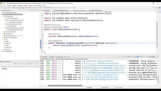
Task: Click the Open Perspective icon at top right
Action: [x=157, y=8]
